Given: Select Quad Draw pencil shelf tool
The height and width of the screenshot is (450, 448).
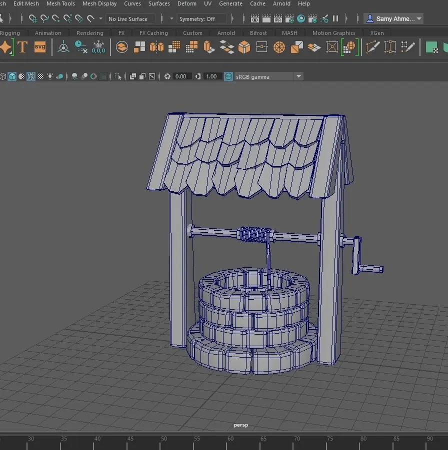Looking at the screenshot, I should [x=408, y=47].
